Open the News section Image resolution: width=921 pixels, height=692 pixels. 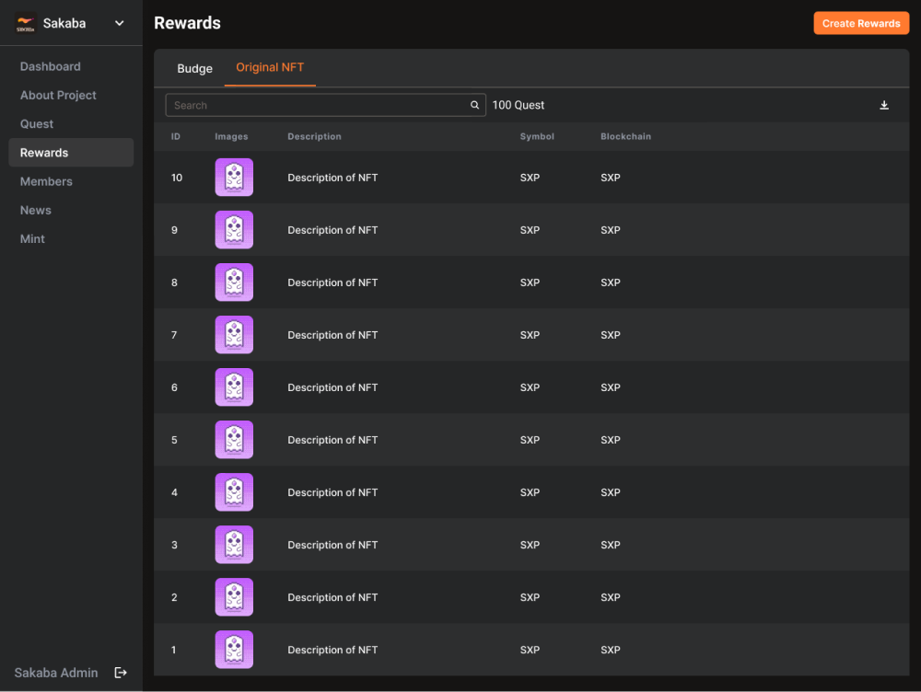(36, 210)
